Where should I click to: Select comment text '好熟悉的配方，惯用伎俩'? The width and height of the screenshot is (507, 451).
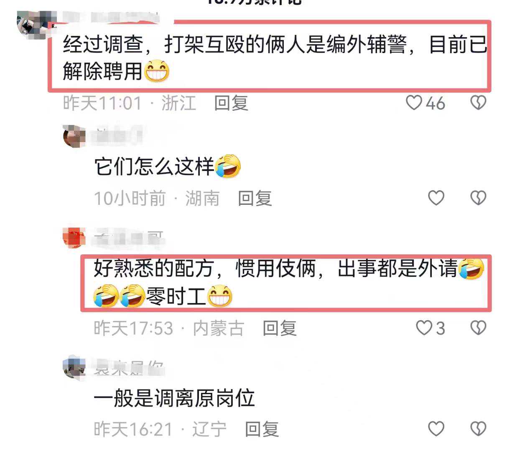pyautogui.click(x=204, y=268)
